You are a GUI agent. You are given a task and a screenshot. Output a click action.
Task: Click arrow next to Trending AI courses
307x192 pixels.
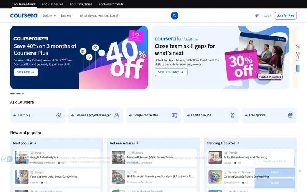[x=238, y=143]
